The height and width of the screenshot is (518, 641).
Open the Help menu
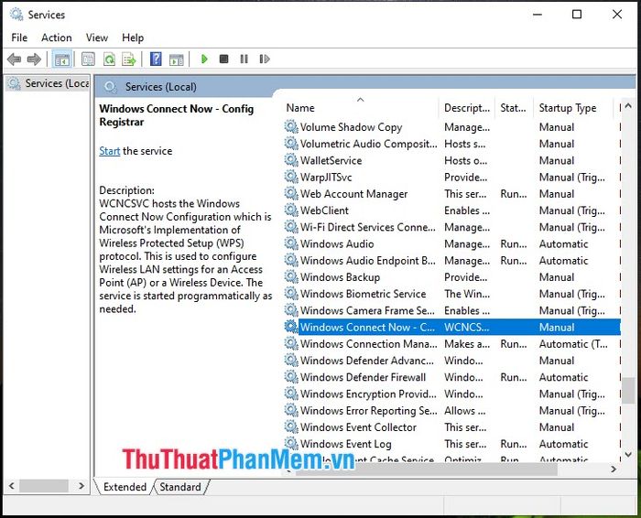coord(133,38)
